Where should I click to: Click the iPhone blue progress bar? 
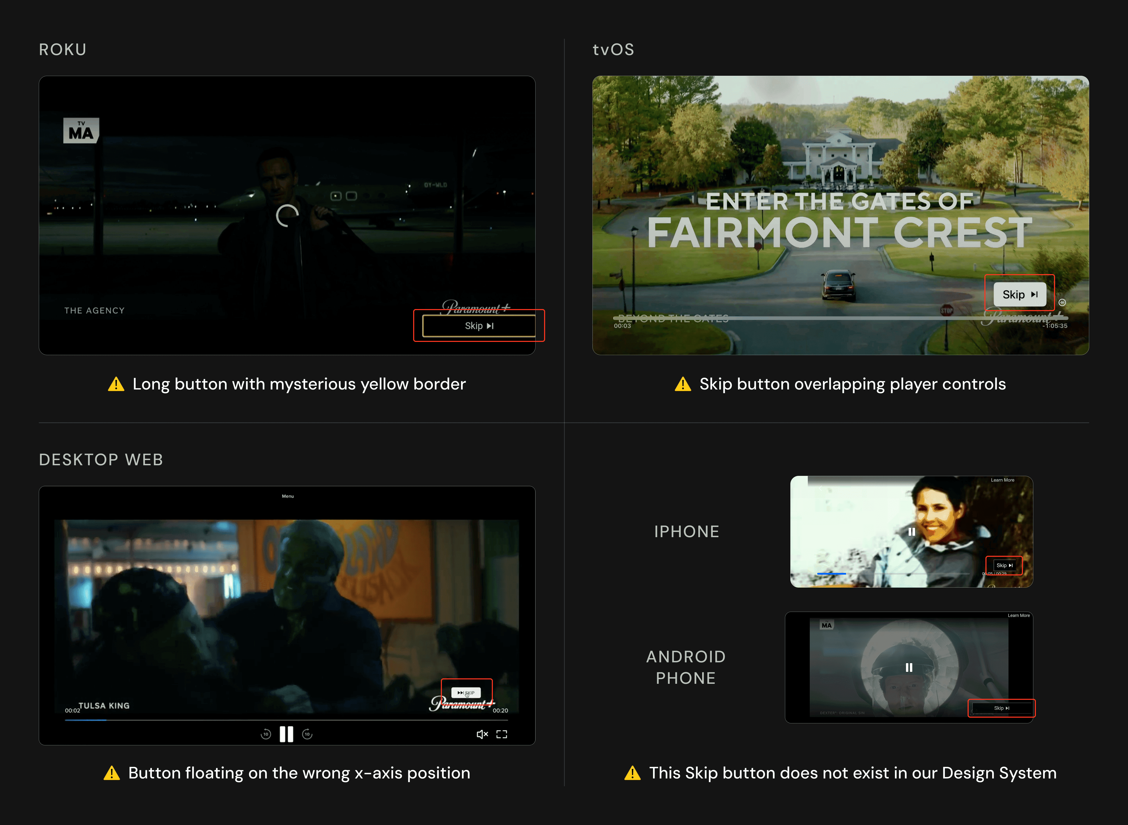point(831,574)
